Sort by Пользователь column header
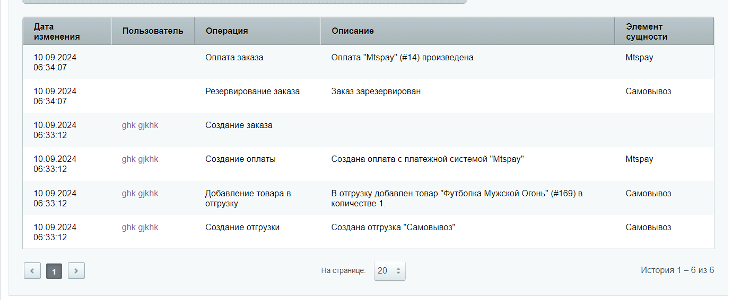Image resolution: width=732 pixels, height=300 pixels. point(153,31)
